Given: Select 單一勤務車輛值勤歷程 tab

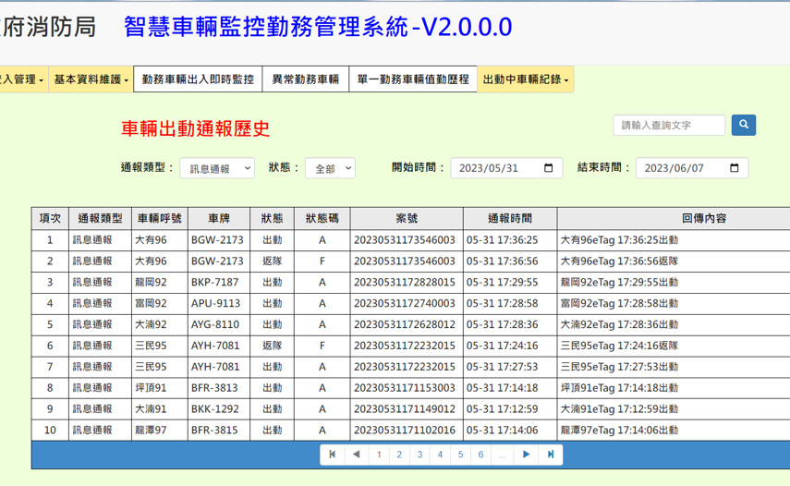Looking at the screenshot, I should click(413, 80).
